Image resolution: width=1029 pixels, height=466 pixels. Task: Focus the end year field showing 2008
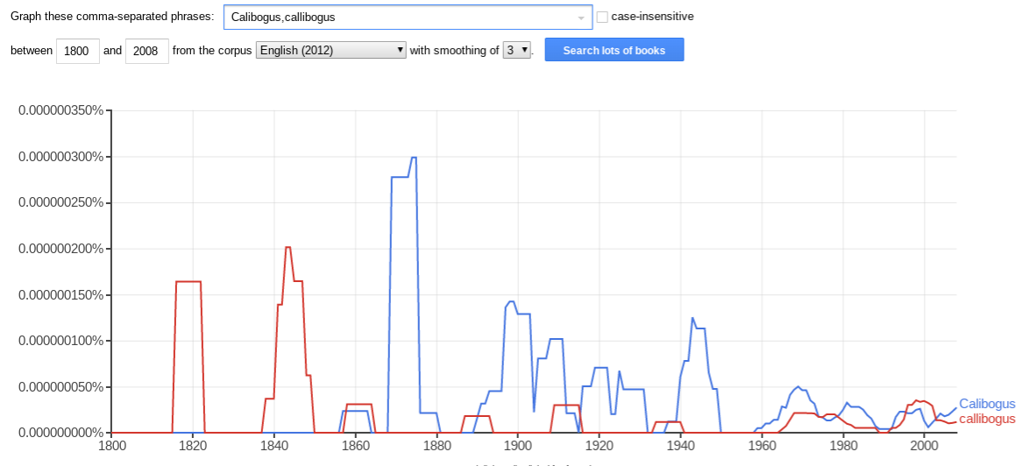[x=147, y=51]
